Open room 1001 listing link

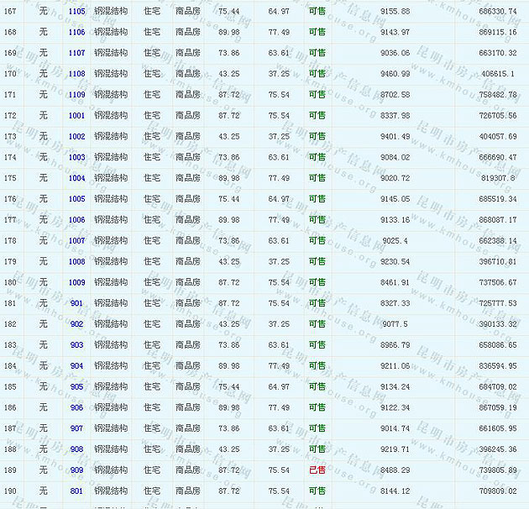coord(76,115)
